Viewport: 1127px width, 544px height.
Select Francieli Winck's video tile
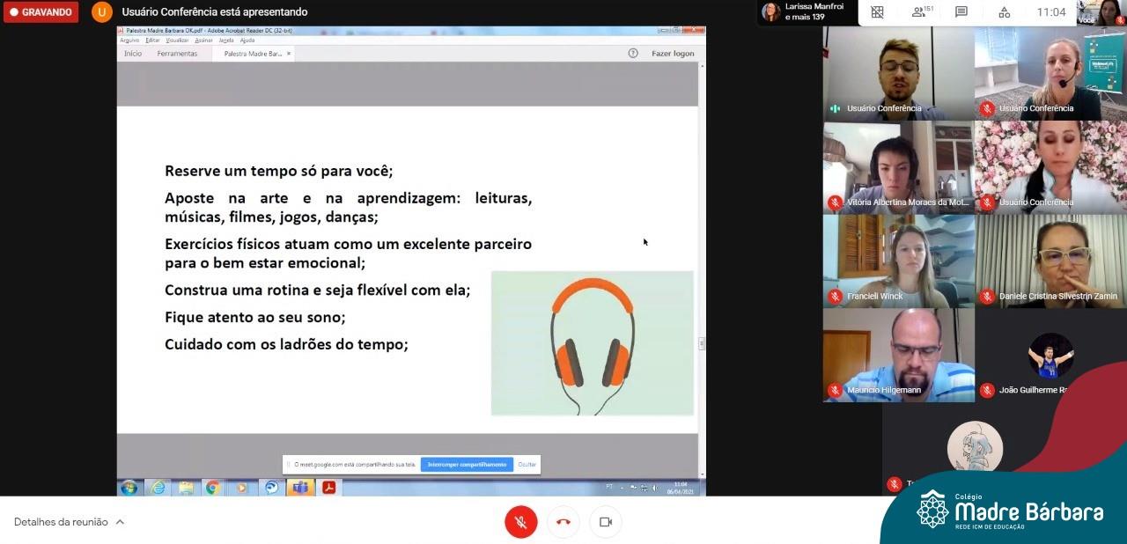coord(898,261)
